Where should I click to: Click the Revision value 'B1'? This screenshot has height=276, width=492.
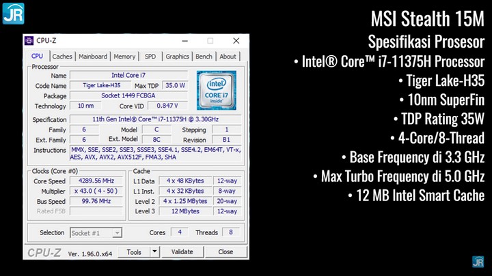[x=227, y=140]
